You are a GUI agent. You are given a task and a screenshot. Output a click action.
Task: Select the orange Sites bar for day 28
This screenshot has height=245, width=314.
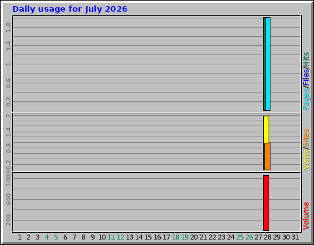point(267,156)
